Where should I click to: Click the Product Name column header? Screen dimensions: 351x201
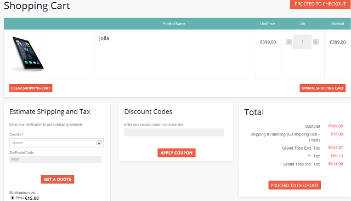[x=174, y=23]
